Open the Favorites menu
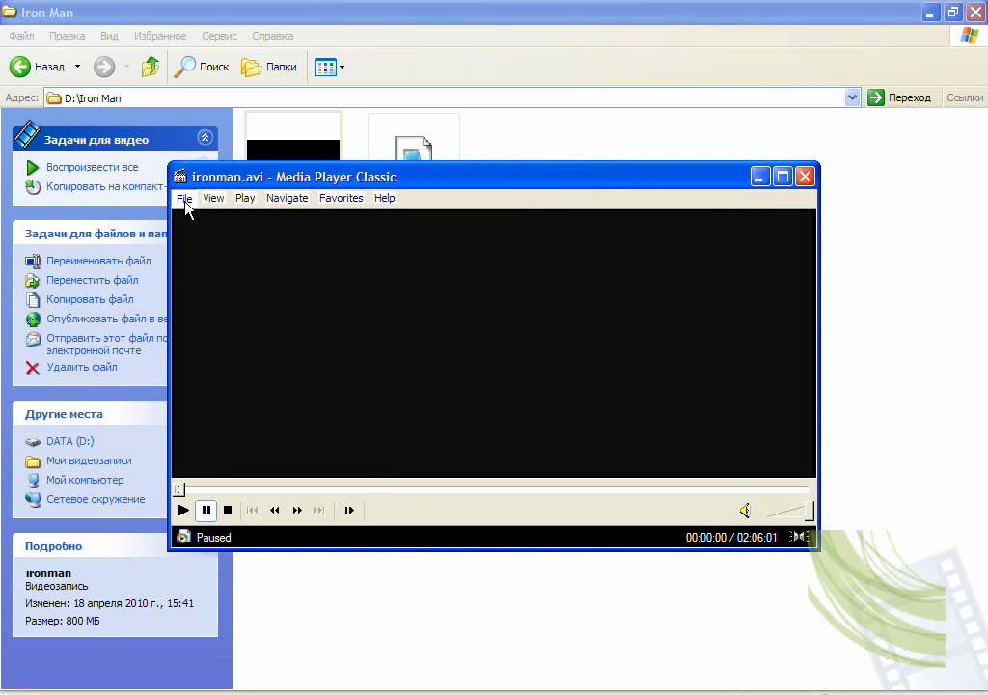 tap(341, 198)
